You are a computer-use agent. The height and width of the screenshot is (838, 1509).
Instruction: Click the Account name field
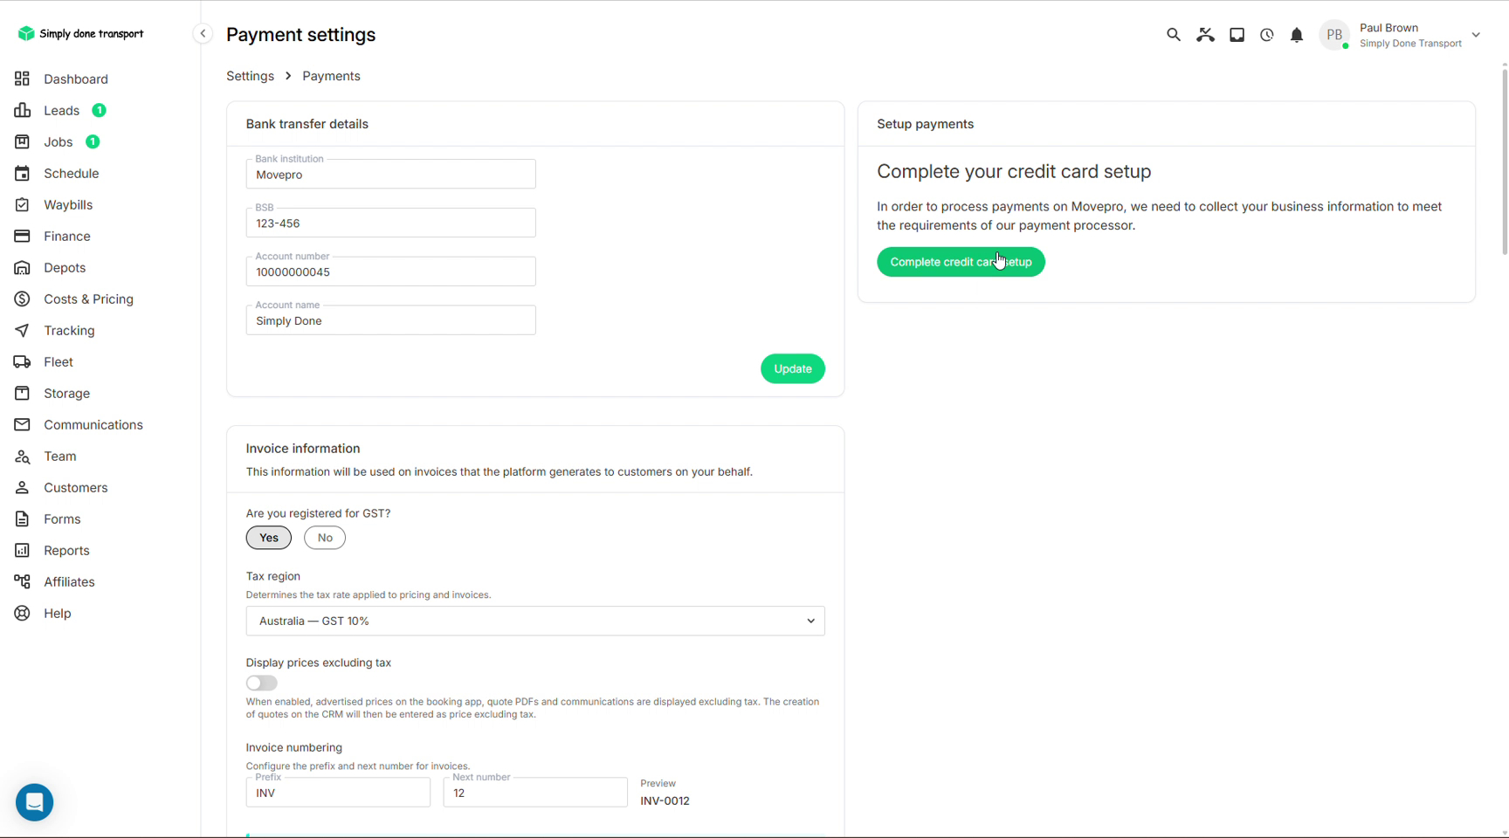(390, 320)
